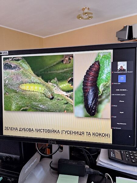Click the muted mic icon under the blue П avatar
Viewport: 137px width, 183px height.
pos(112,84)
